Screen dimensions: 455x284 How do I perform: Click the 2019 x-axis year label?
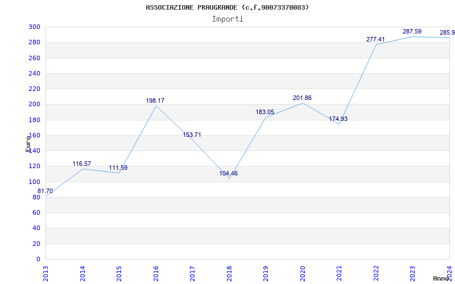[x=266, y=274]
